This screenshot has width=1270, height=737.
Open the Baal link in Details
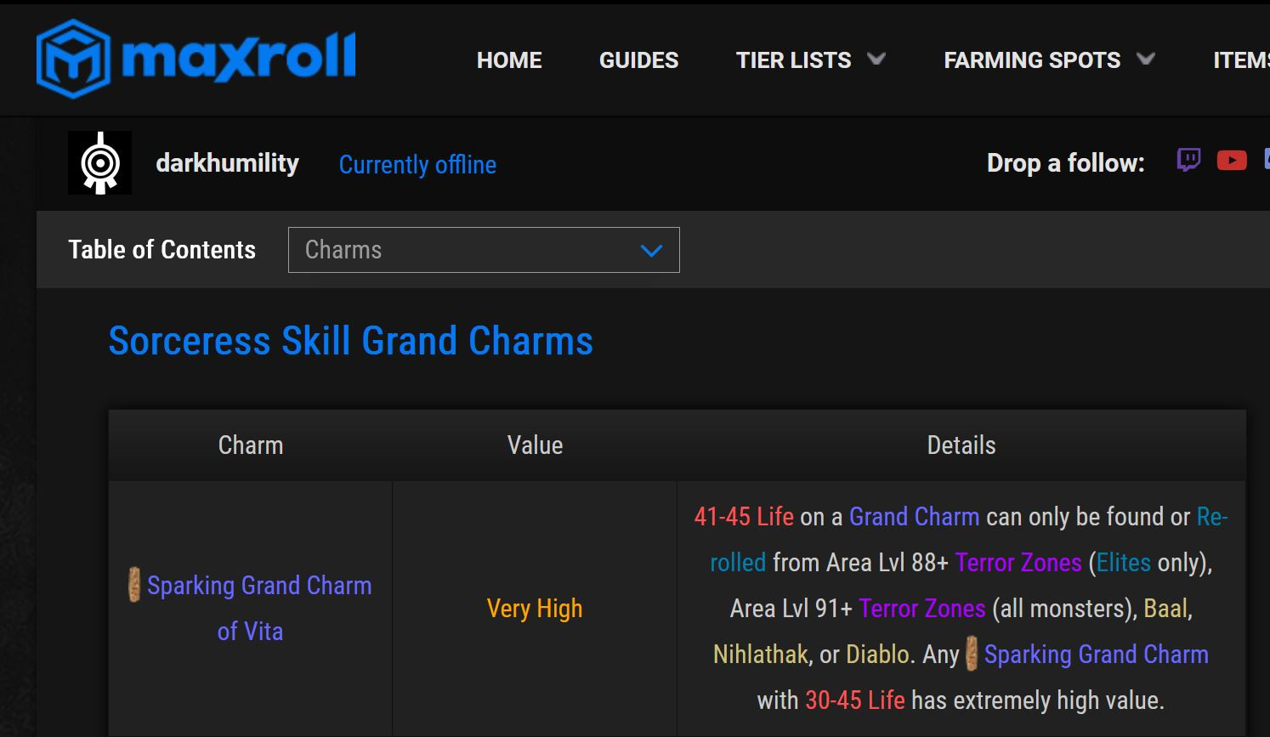[1165, 609]
